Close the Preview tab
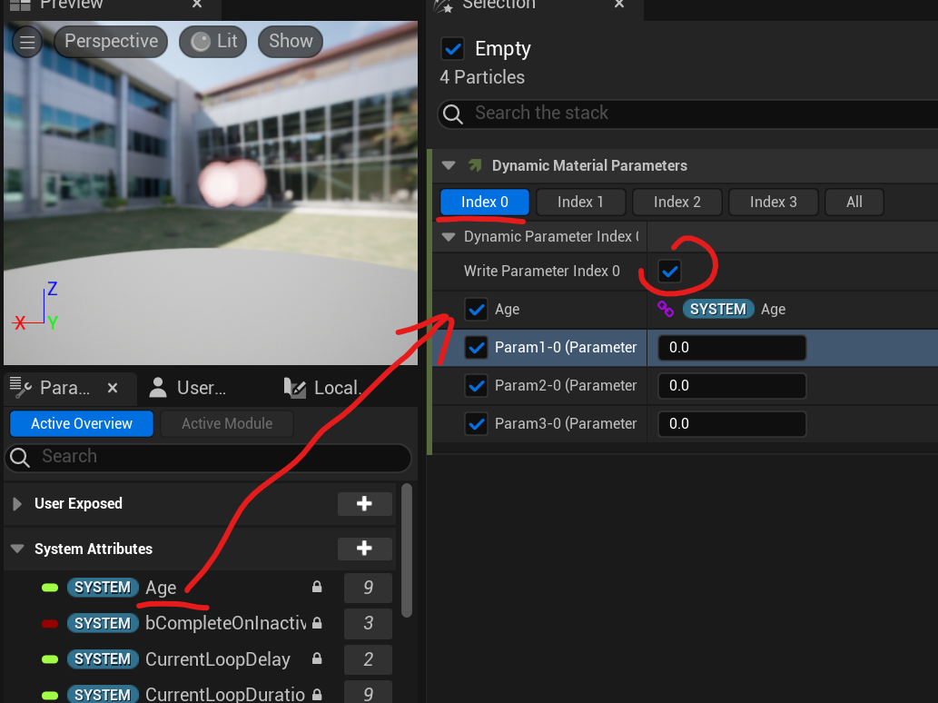 pos(197,5)
